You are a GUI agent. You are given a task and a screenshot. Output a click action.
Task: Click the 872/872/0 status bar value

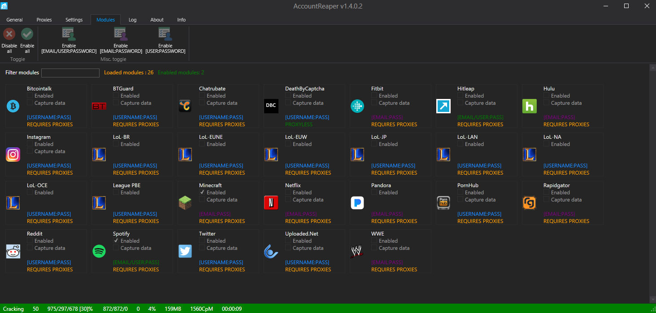pyautogui.click(x=115, y=309)
